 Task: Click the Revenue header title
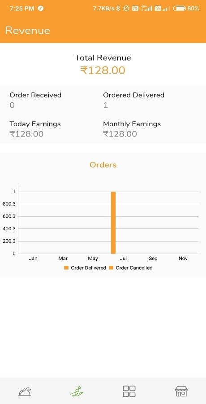pyautogui.click(x=27, y=31)
